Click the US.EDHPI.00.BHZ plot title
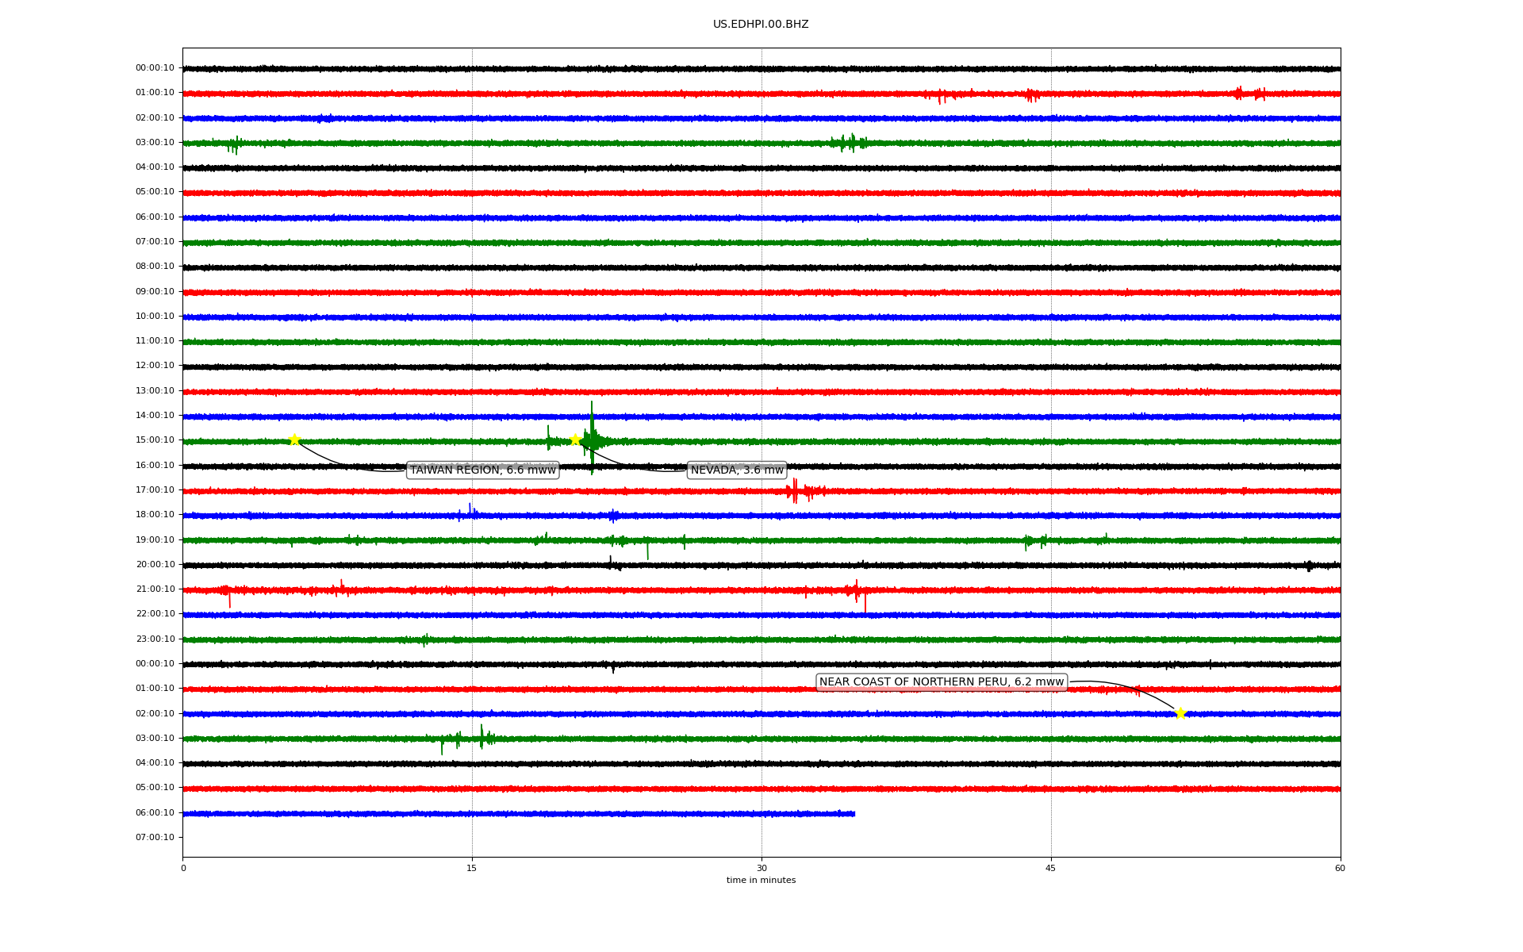Viewport: 1523px width, 952px height. (x=761, y=25)
